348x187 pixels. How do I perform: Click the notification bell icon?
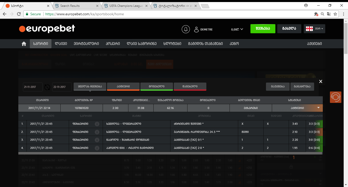(x=186, y=29)
